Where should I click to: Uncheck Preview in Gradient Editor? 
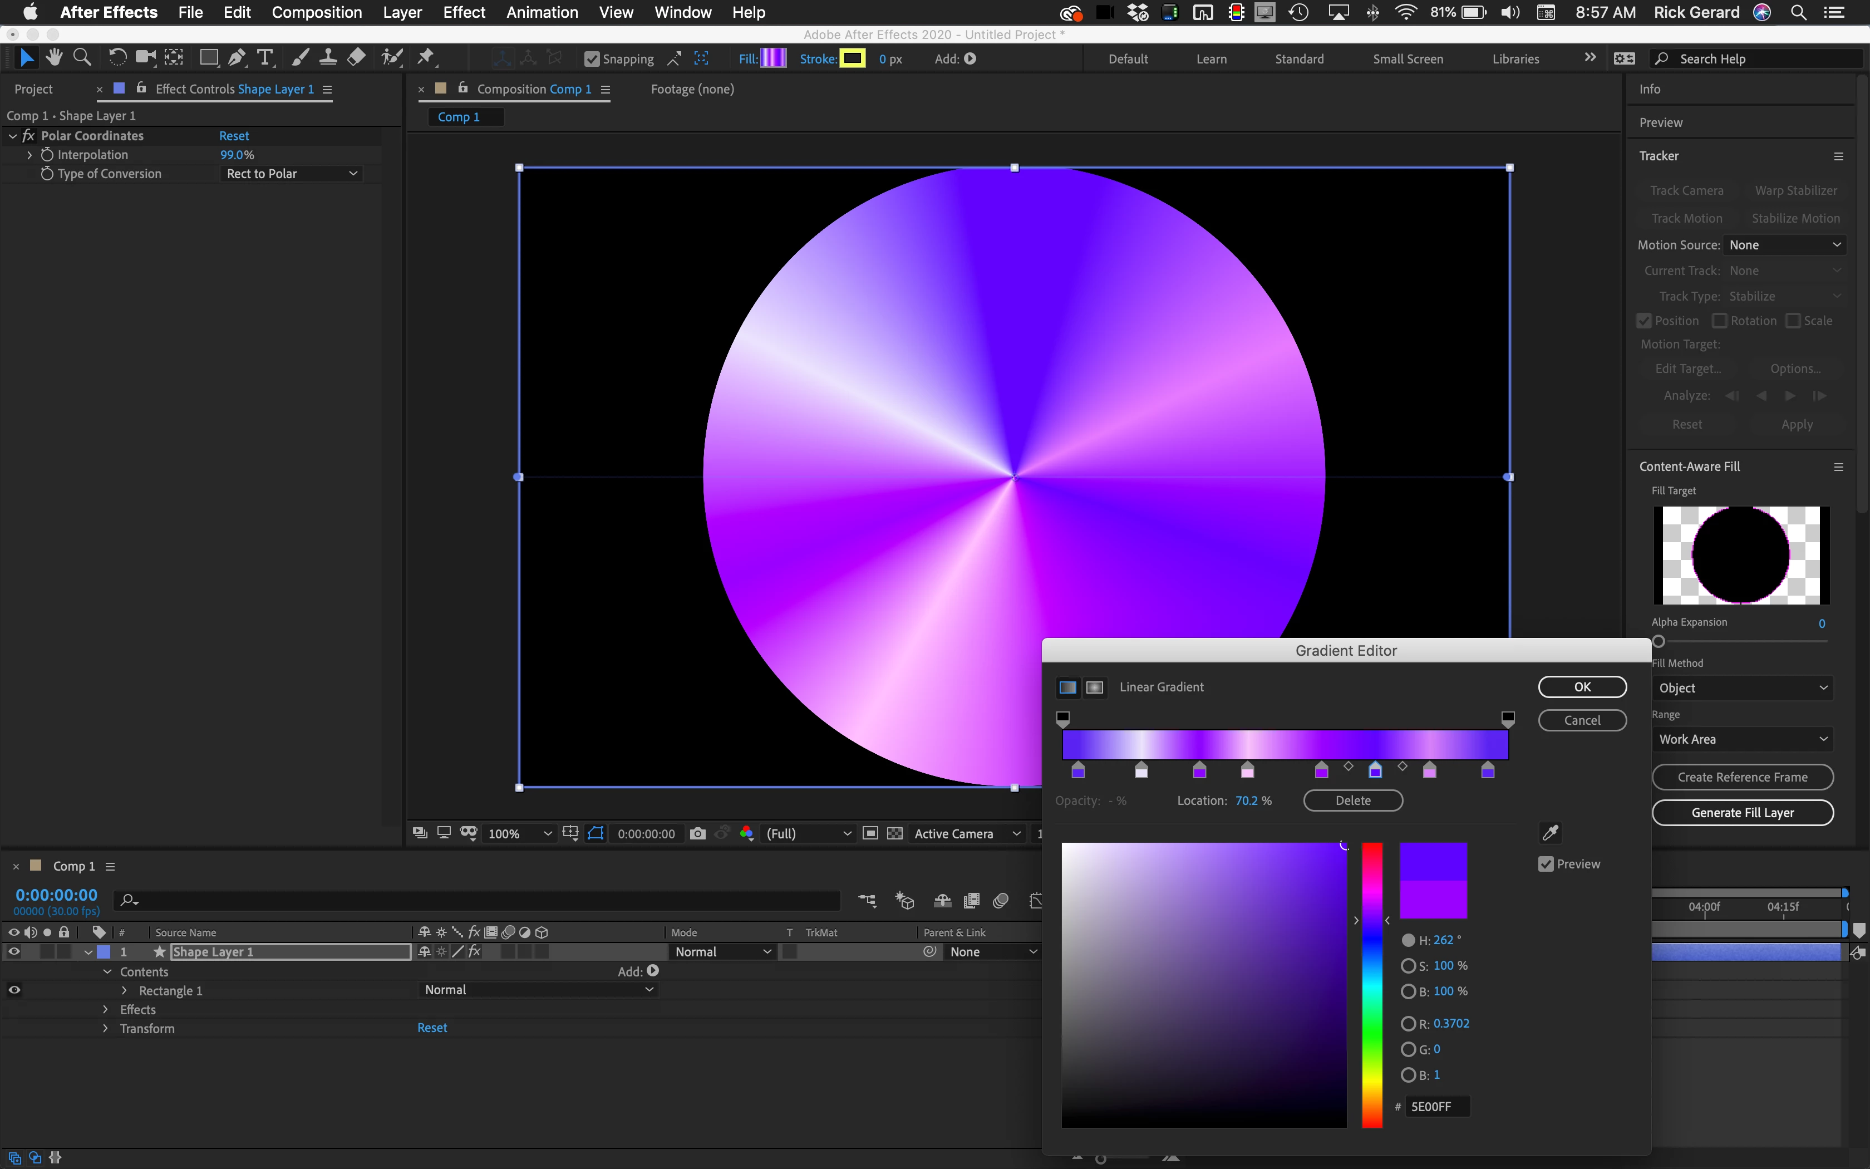(x=1546, y=863)
